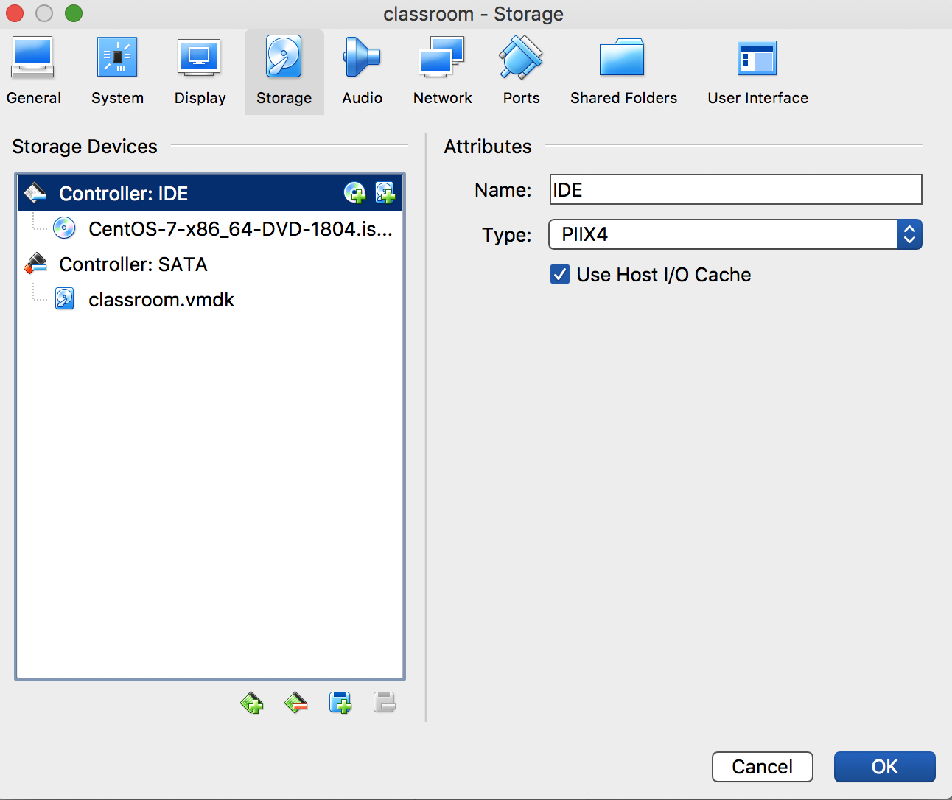Image resolution: width=952 pixels, height=800 pixels.
Task: Open the General settings section
Action: (33, 72)
